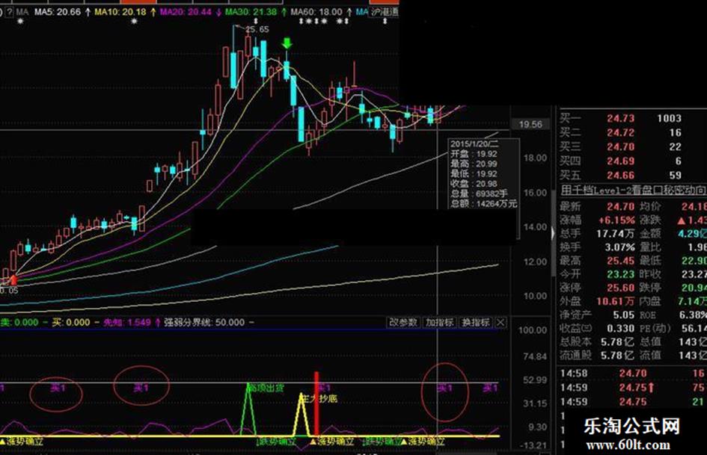This screenshot has width=707, height=455.
Task: Click the green down-arrow sell signal marker
Action: tap(287, 43)
